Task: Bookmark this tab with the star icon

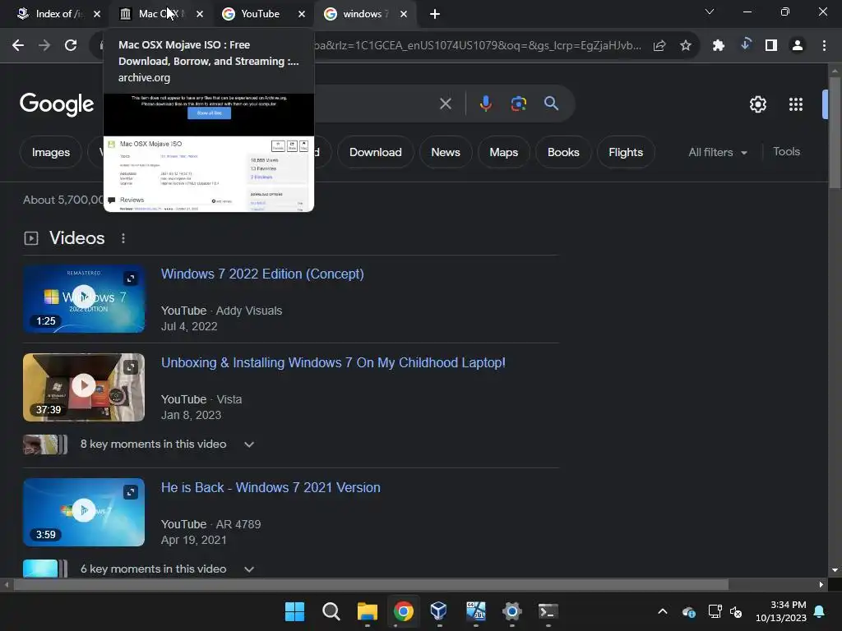Action: [x=686, y=46]
